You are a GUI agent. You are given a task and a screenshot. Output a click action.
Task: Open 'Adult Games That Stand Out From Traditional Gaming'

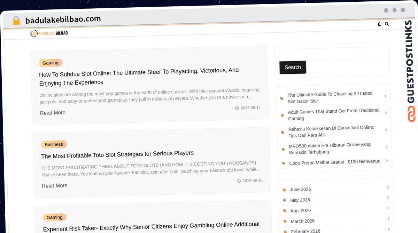[333, 114]
